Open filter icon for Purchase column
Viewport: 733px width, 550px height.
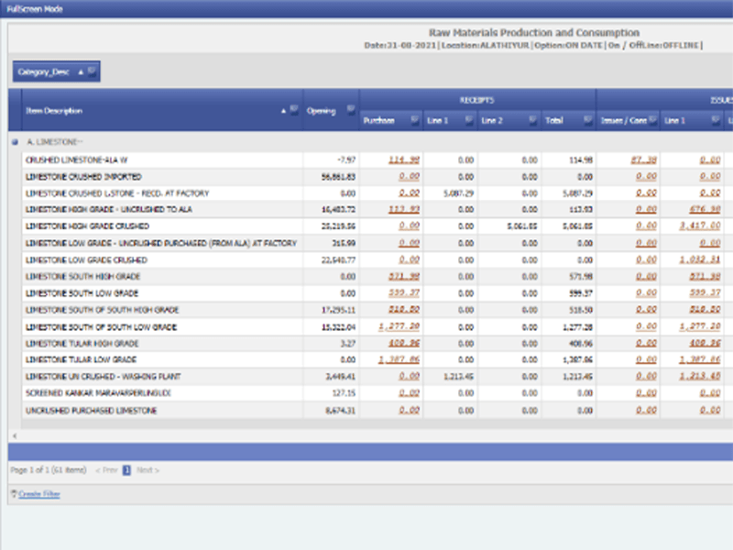pos(415,120)
